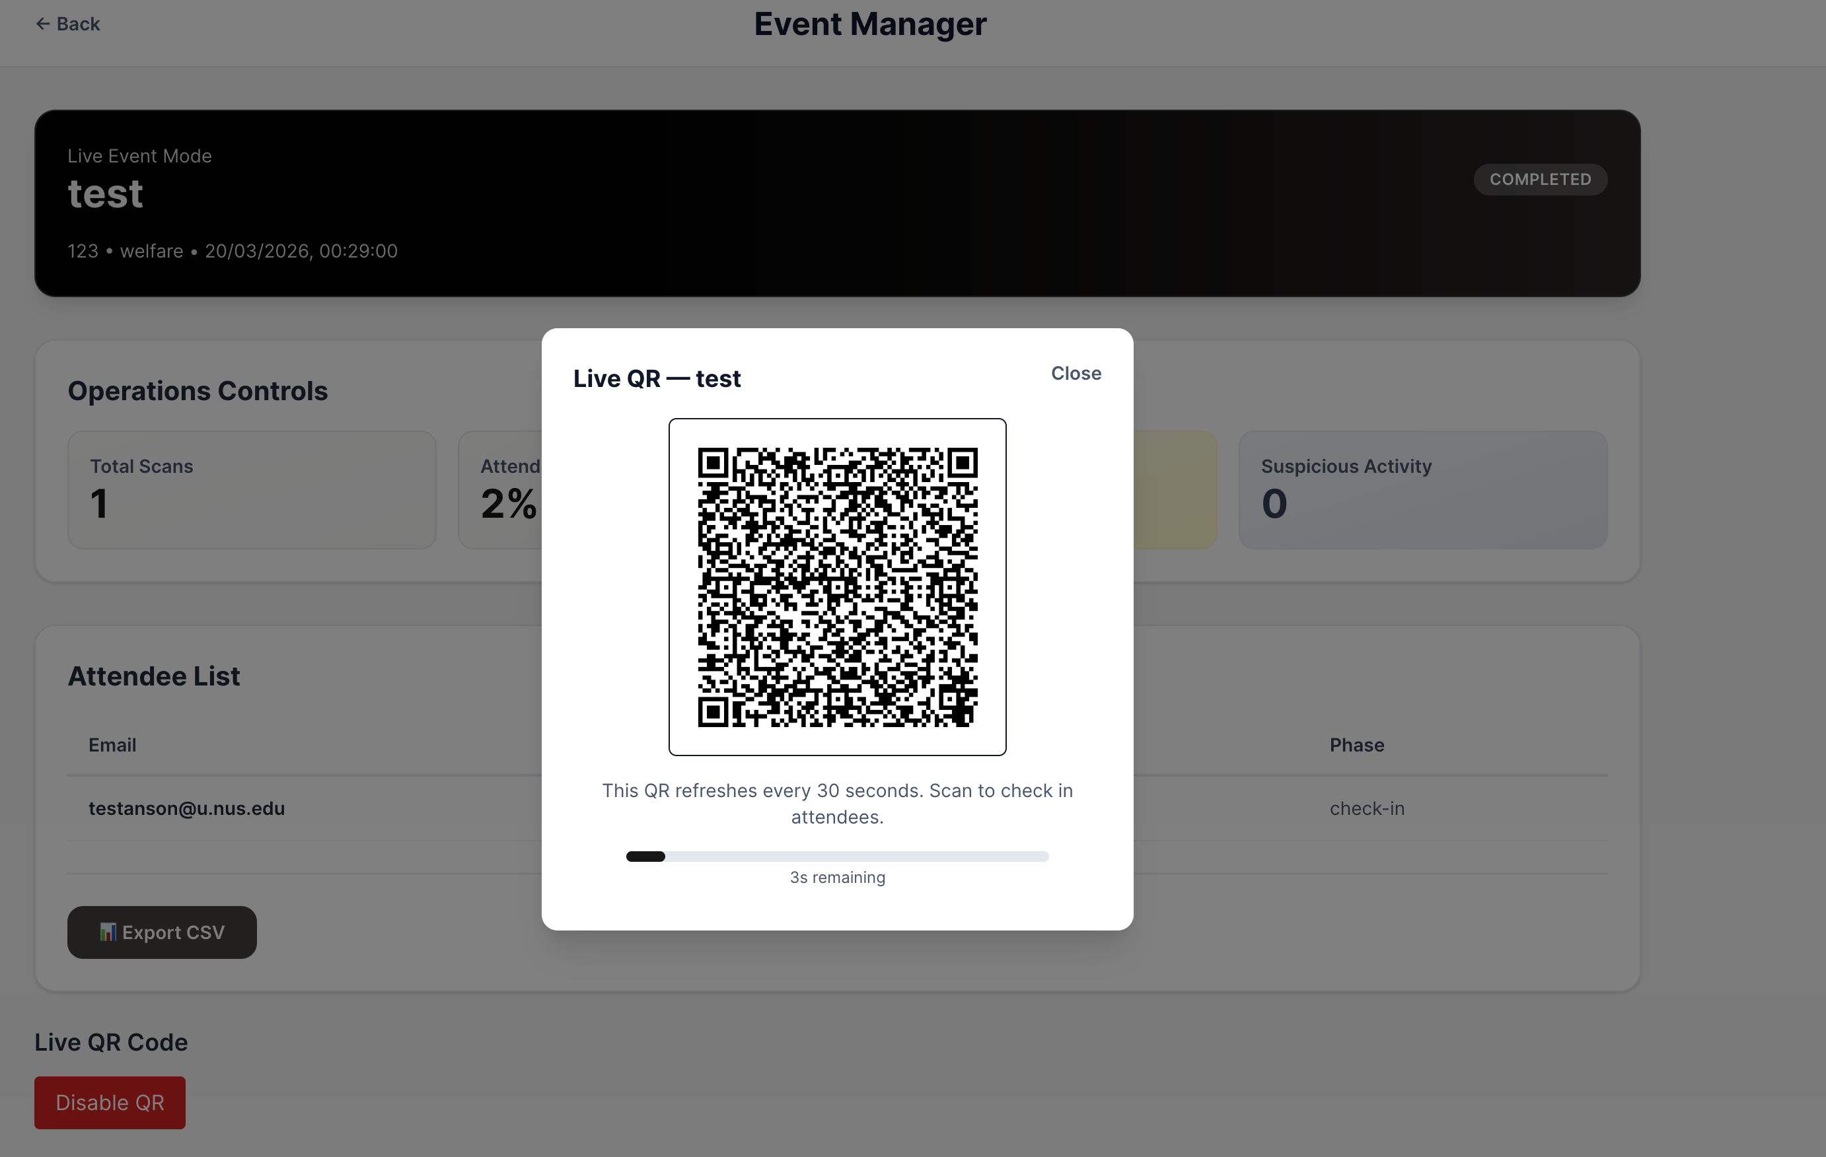
Task: Click the Attendee List heading
Action: click(x=154, y=676)
